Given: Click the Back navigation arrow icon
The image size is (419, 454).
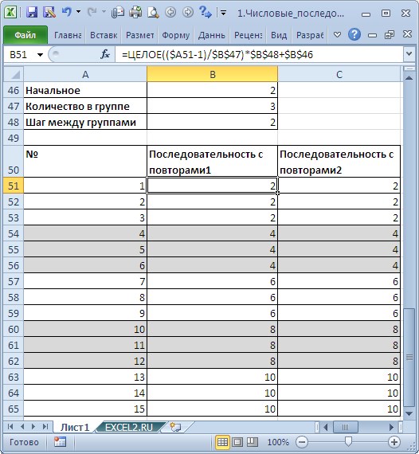Looking at the screenshot, I should coord(170,12).
